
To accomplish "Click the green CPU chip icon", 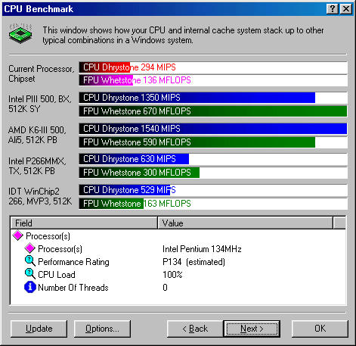I will click(x=20, y=33).
